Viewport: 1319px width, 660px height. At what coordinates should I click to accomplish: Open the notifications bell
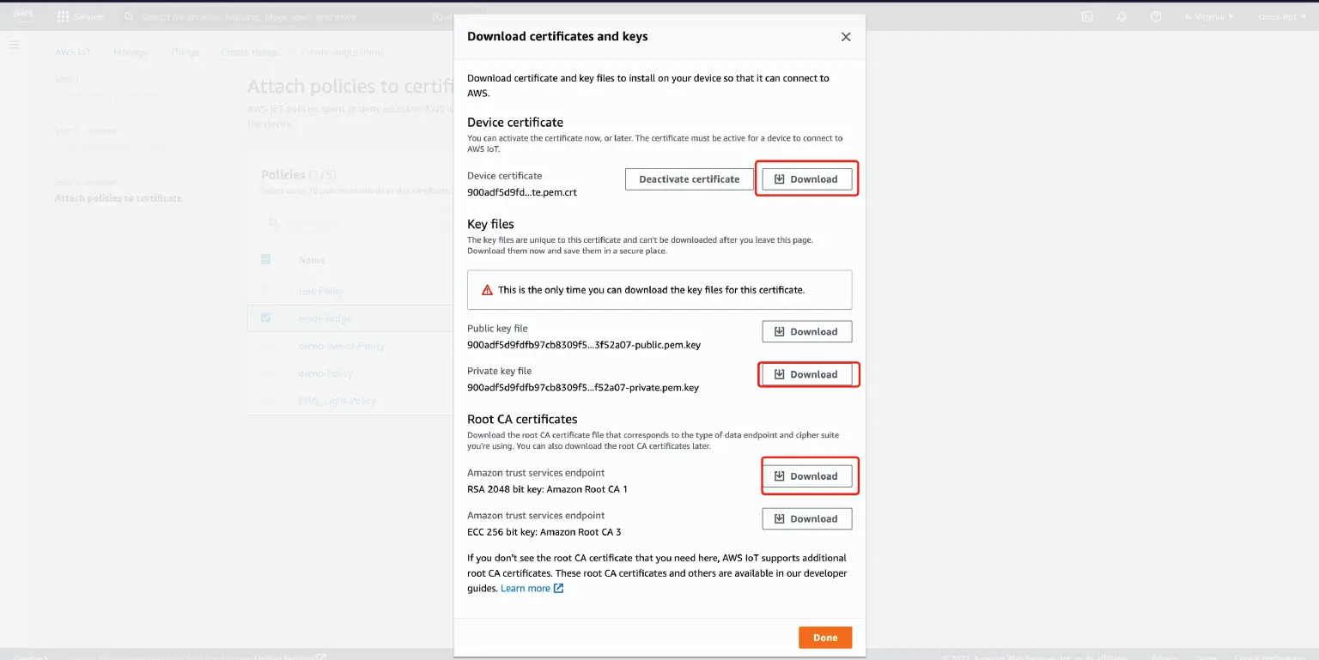pyautogui.click(x=1121, y=16)
